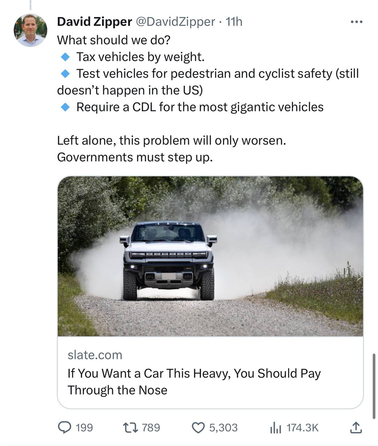This screenshot has height=446, width=378.
Task: Open the reply comment icon
Action: tap(64, 428)
